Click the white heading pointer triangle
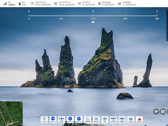 93,22
